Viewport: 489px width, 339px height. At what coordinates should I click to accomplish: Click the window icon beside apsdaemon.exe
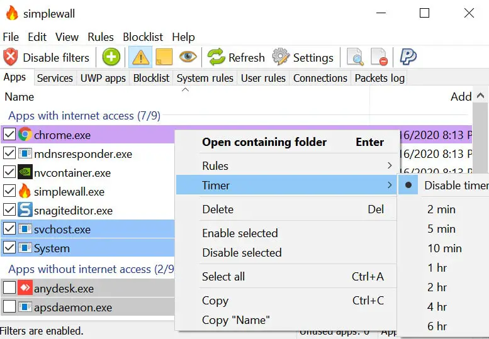[x=25, y=307]
